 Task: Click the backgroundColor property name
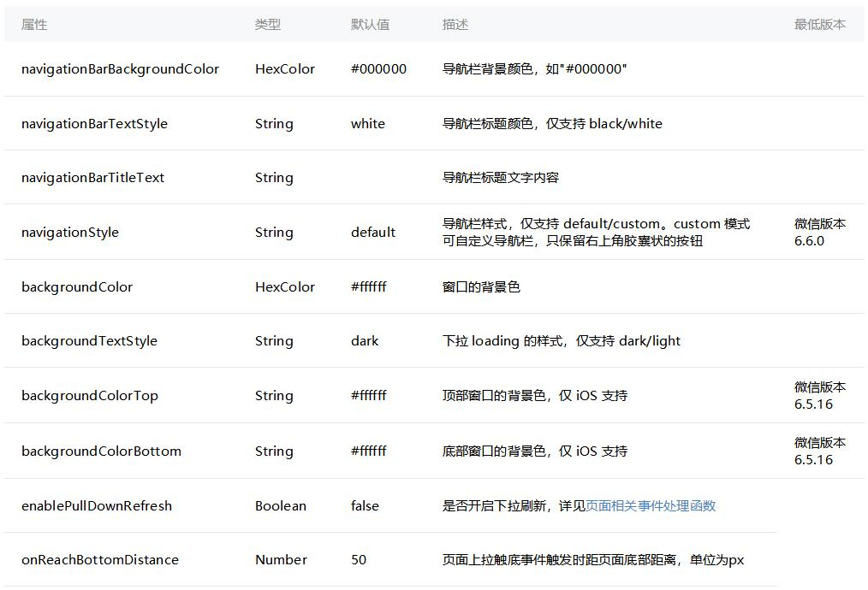[77, 287]
